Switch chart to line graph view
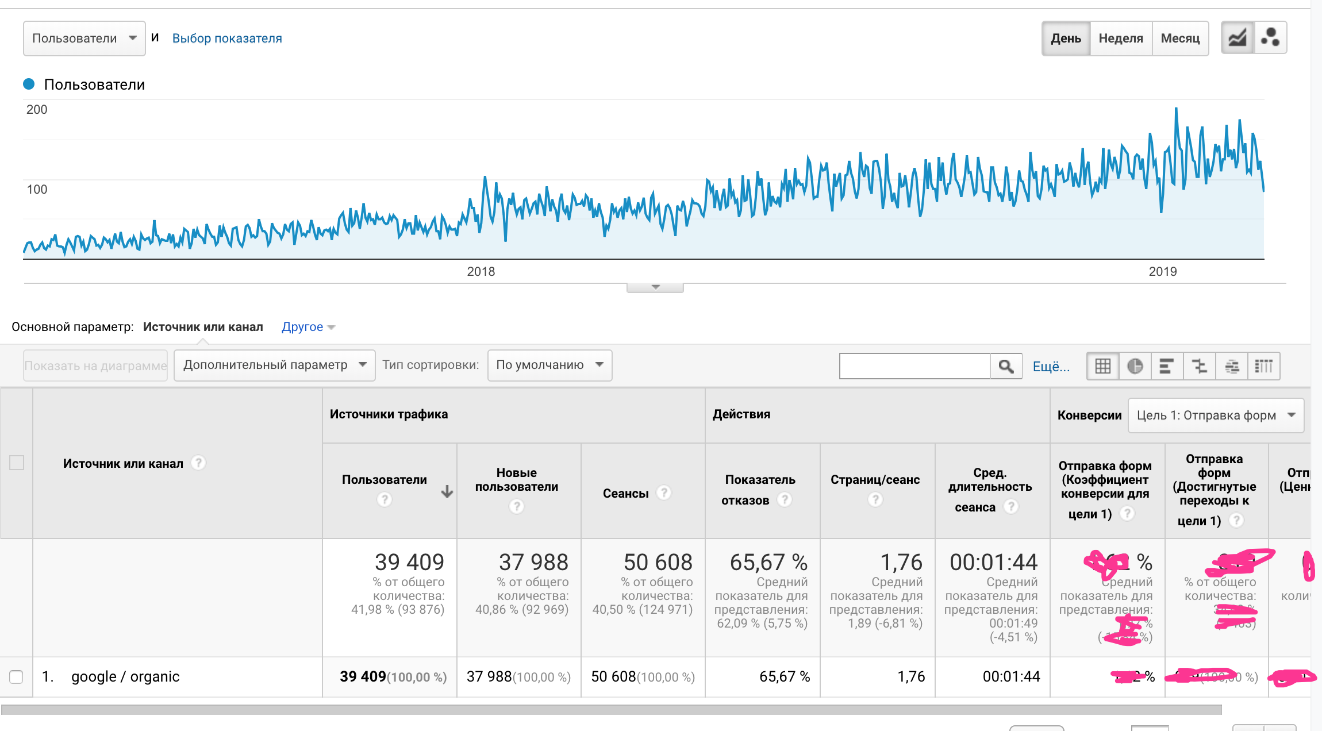This screenshot has width=1322, height=731. point(1237,39)
